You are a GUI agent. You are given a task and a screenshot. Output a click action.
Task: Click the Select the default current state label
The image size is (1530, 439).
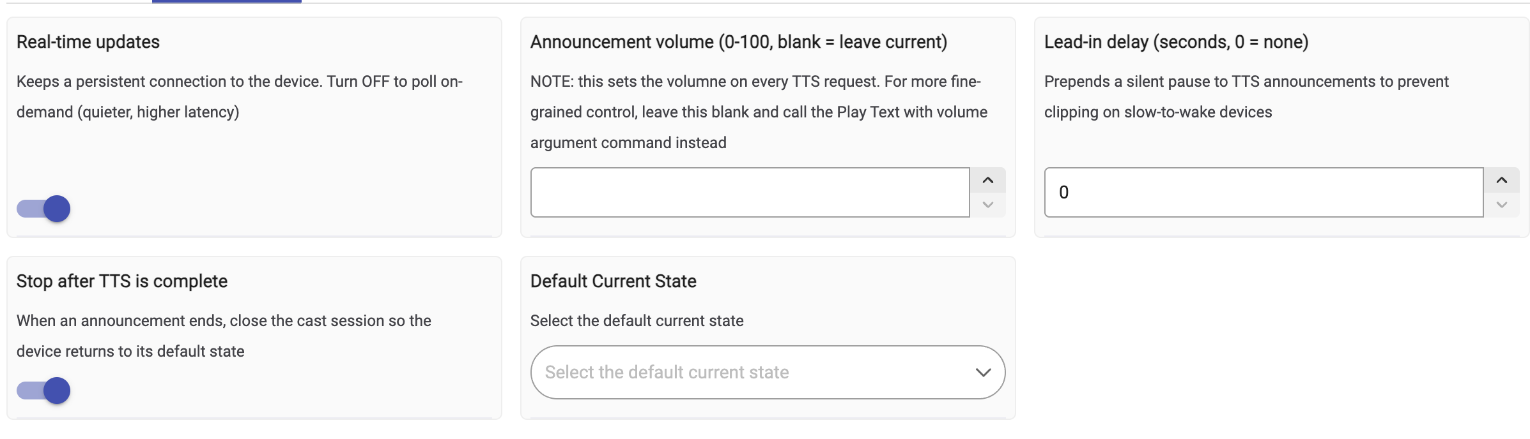click(637, 321)
